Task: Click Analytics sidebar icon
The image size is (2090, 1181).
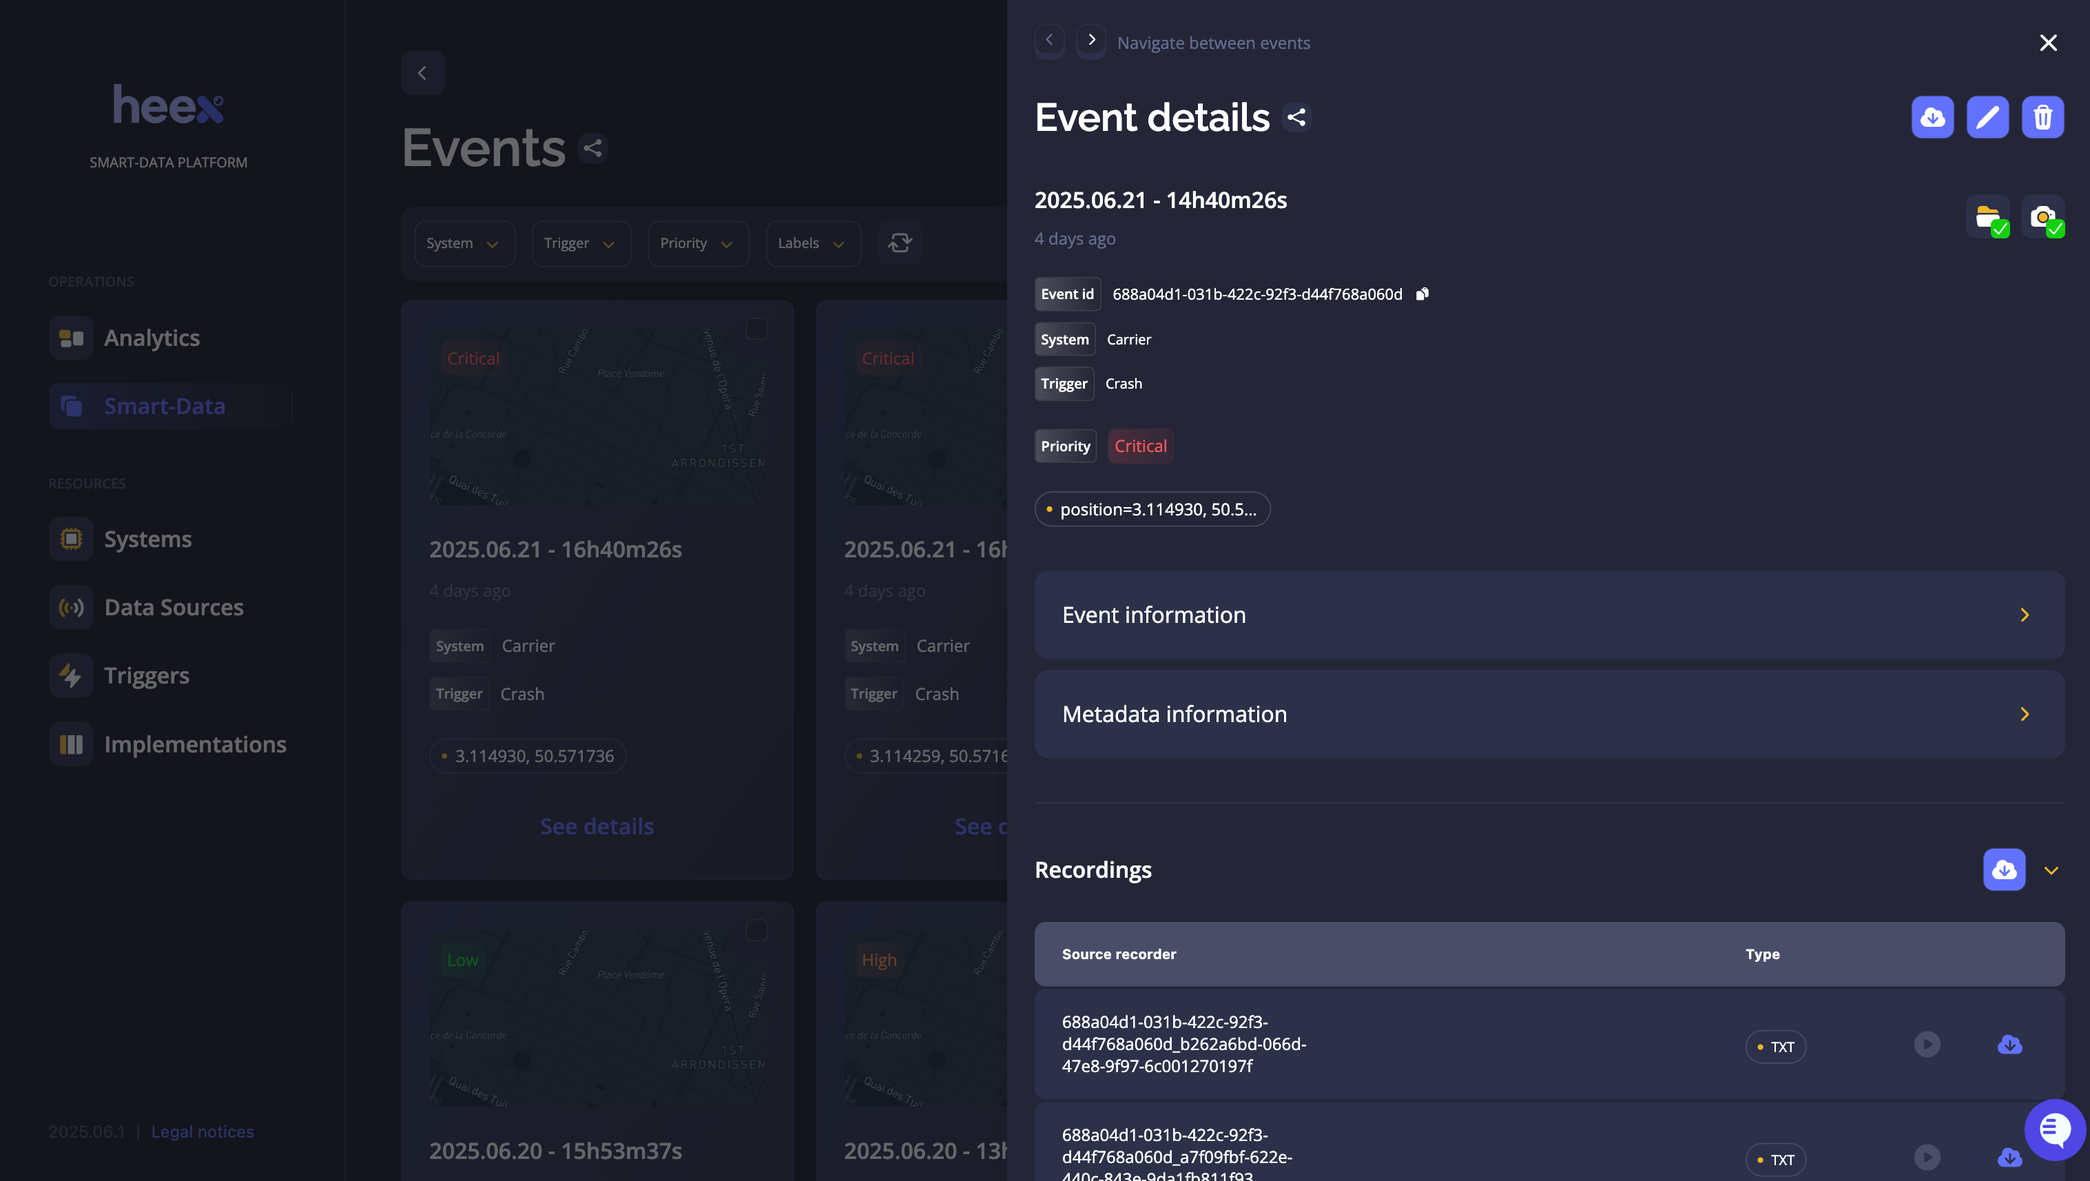Action: [72, 338]
